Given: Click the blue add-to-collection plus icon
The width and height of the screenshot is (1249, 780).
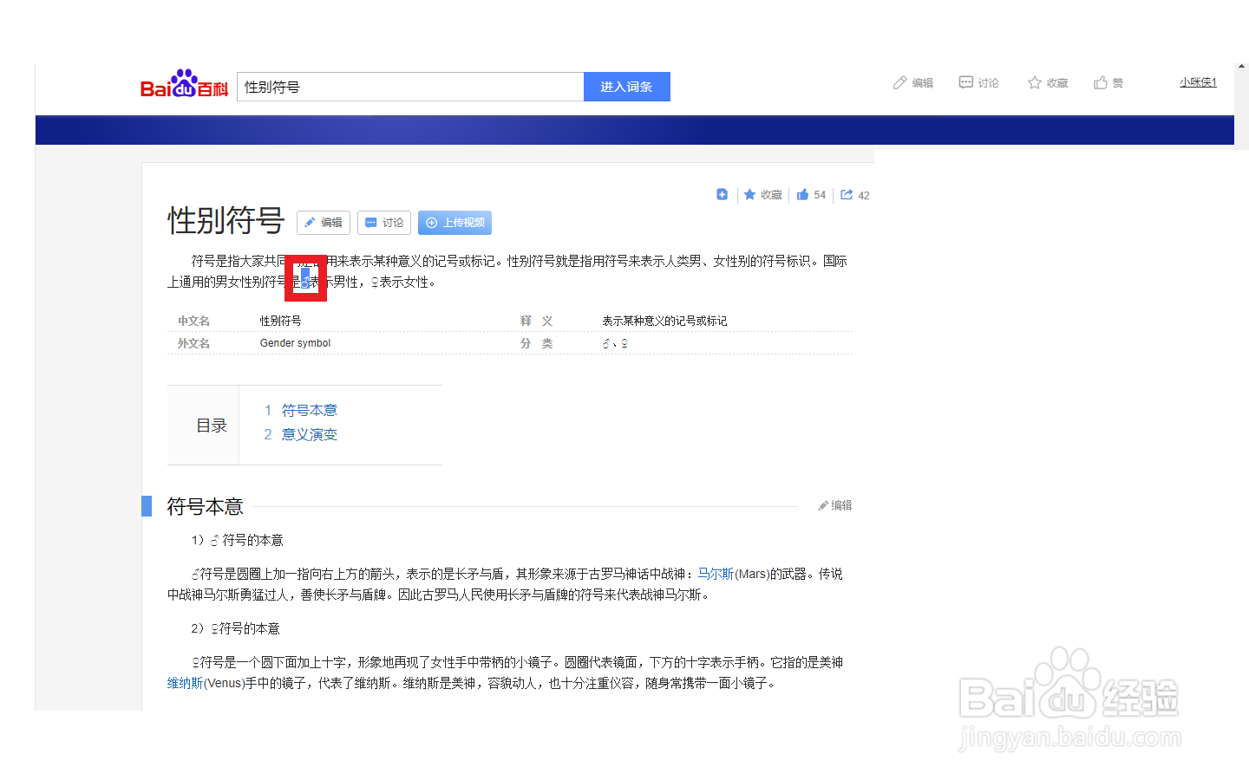Looking at the screenshot, I should pyautogui.click(x=723, y=194).
